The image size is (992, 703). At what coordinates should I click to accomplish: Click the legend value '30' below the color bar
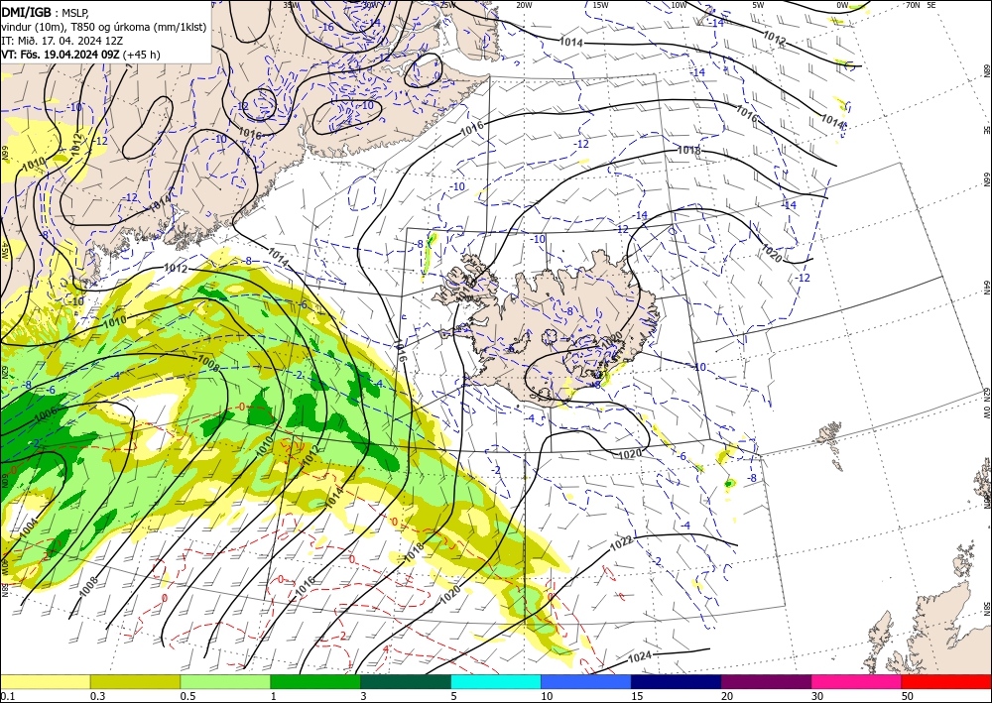817,696
